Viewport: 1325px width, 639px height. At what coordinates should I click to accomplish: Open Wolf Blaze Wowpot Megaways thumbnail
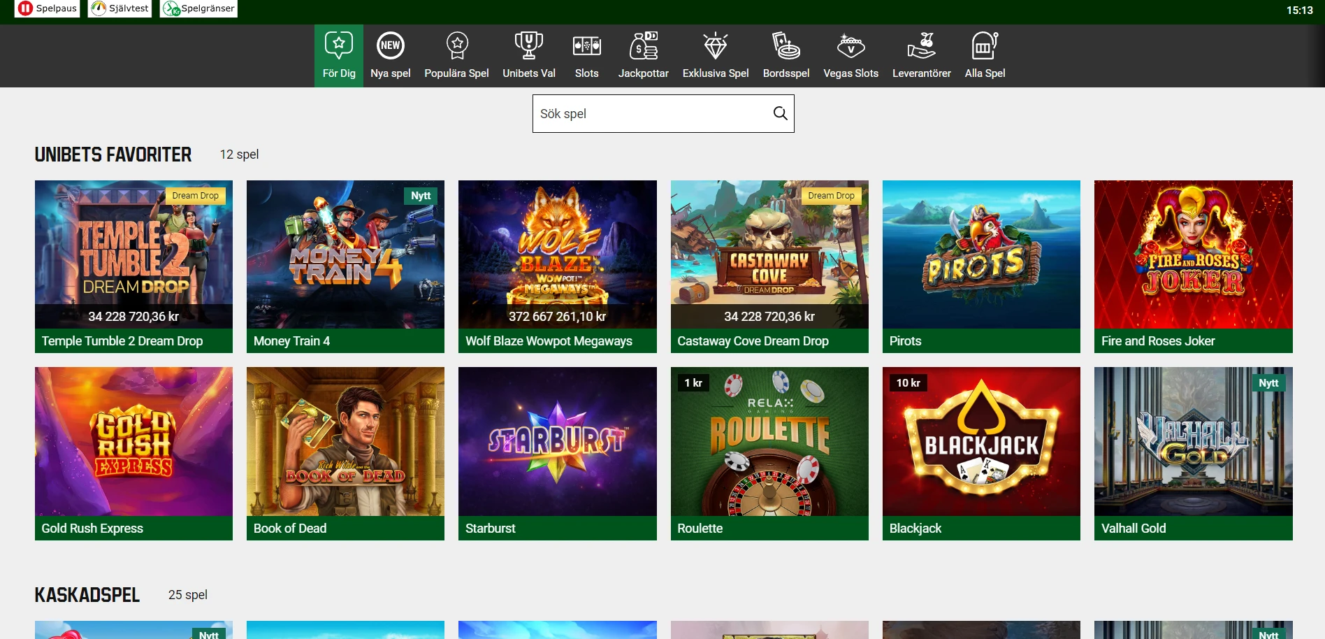(558, 254)
